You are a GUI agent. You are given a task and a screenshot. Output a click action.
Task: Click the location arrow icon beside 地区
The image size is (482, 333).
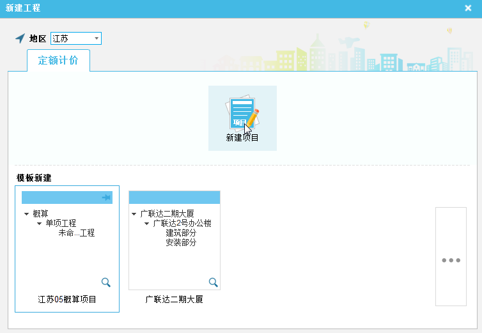click(x=20, y=38)
